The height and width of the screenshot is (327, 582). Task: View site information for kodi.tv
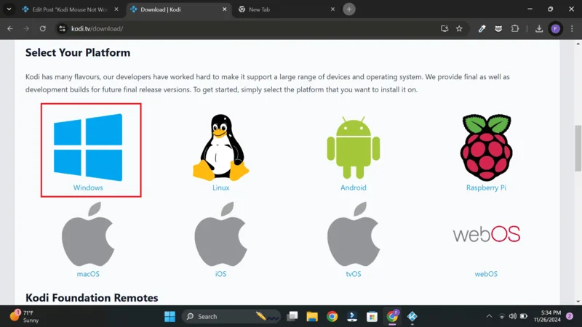[62, 28]
